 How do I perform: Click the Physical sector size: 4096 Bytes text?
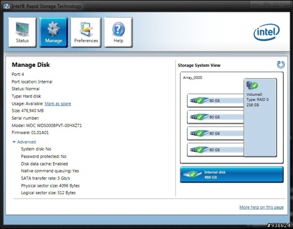pyautogui.click(x=50, y=185)
